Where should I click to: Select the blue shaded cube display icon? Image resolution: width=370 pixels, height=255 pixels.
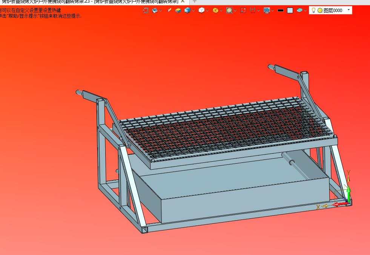click(187, 11)
